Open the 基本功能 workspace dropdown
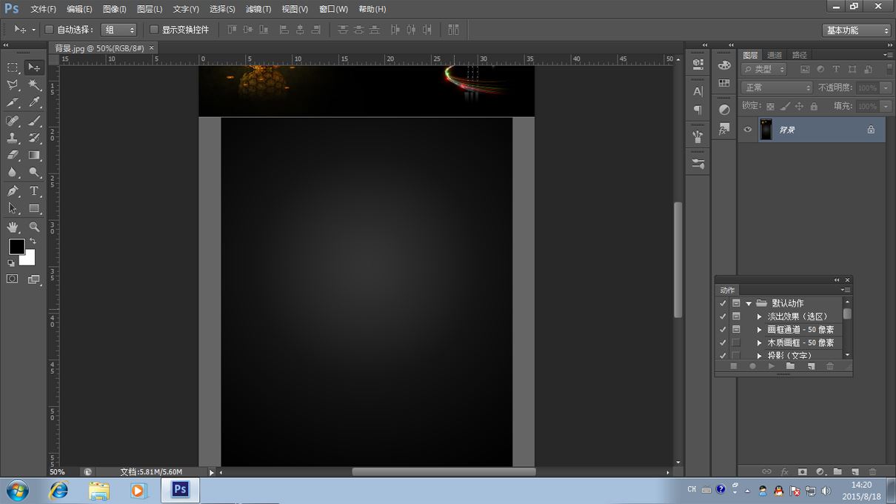The image size is (896, 504). click(857, 30)
